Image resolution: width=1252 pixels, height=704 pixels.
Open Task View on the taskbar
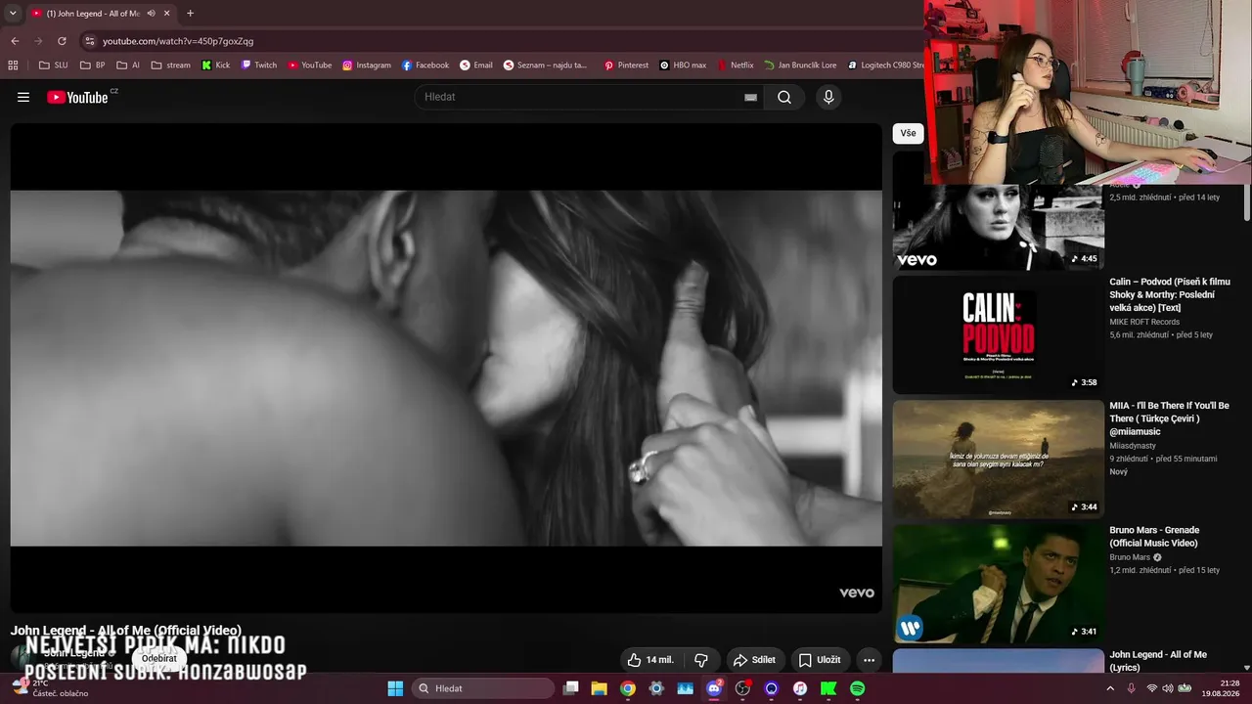pos(571,688)
